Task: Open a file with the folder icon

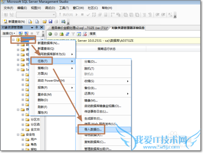Action: (45, 22)
